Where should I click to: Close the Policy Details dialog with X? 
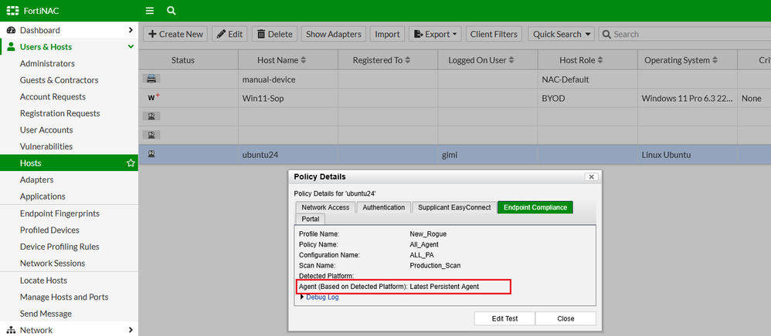click(x=591, y=176)
